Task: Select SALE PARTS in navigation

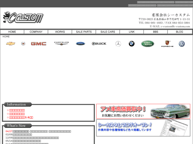Action: coord(84,32)
